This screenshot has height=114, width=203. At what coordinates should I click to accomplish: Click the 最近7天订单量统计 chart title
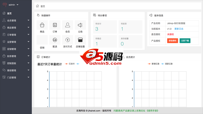pos(50,64)
